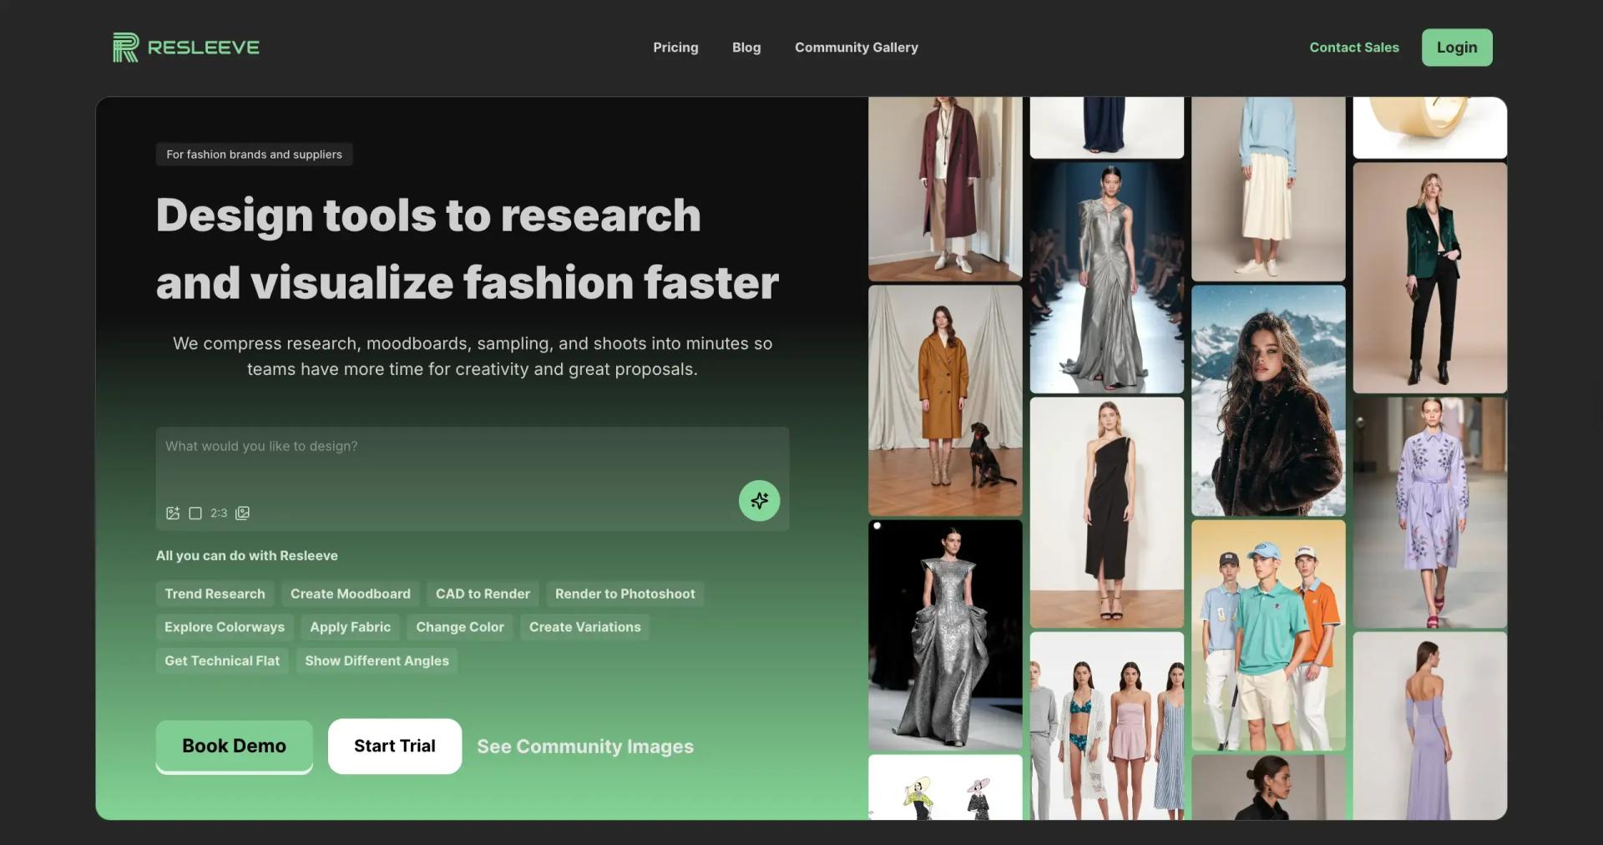Select the dot on the silver gown thumbnail

[877, 526]
